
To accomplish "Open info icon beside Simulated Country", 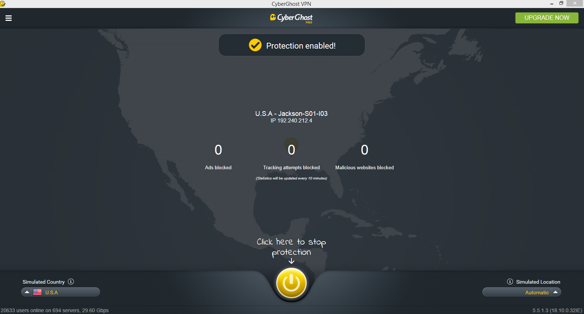I will coord(71,281).
